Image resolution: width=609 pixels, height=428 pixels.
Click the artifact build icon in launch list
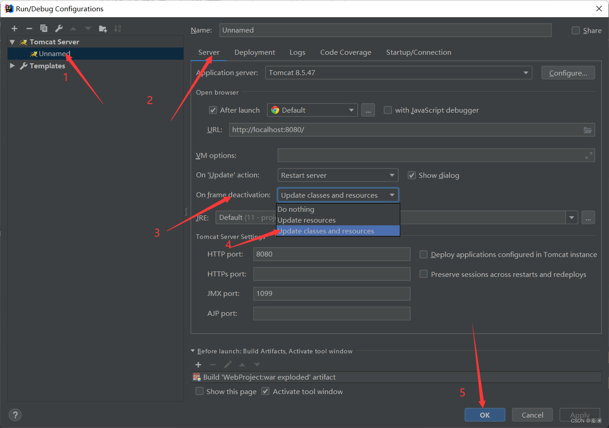tap(197, 377)
